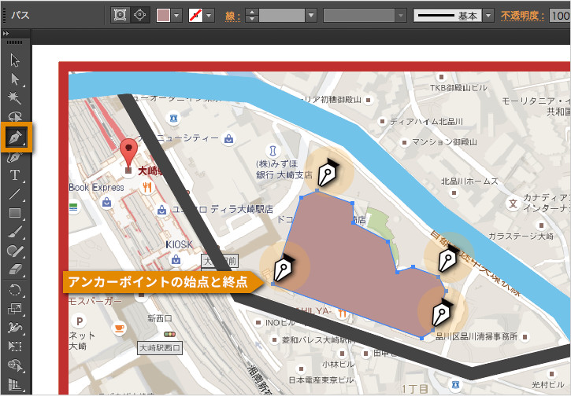Click the 日本電産東京ビル map label
Screen dimensions: 571x396
click(x=321, y=380)
